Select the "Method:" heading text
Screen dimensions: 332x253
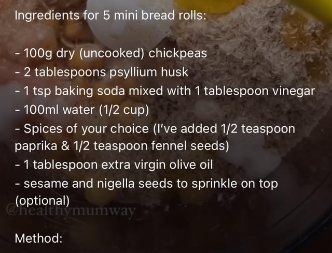(39, 239)
